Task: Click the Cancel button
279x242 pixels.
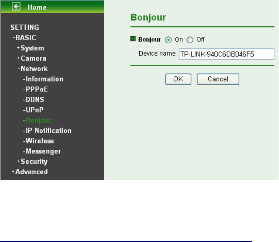Action: [x=218, y=79]
